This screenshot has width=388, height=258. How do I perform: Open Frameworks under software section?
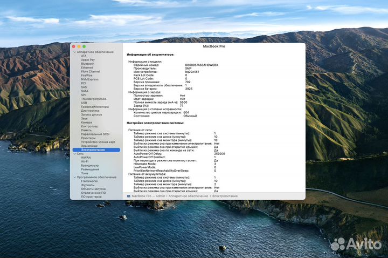(x=89, y=181)
